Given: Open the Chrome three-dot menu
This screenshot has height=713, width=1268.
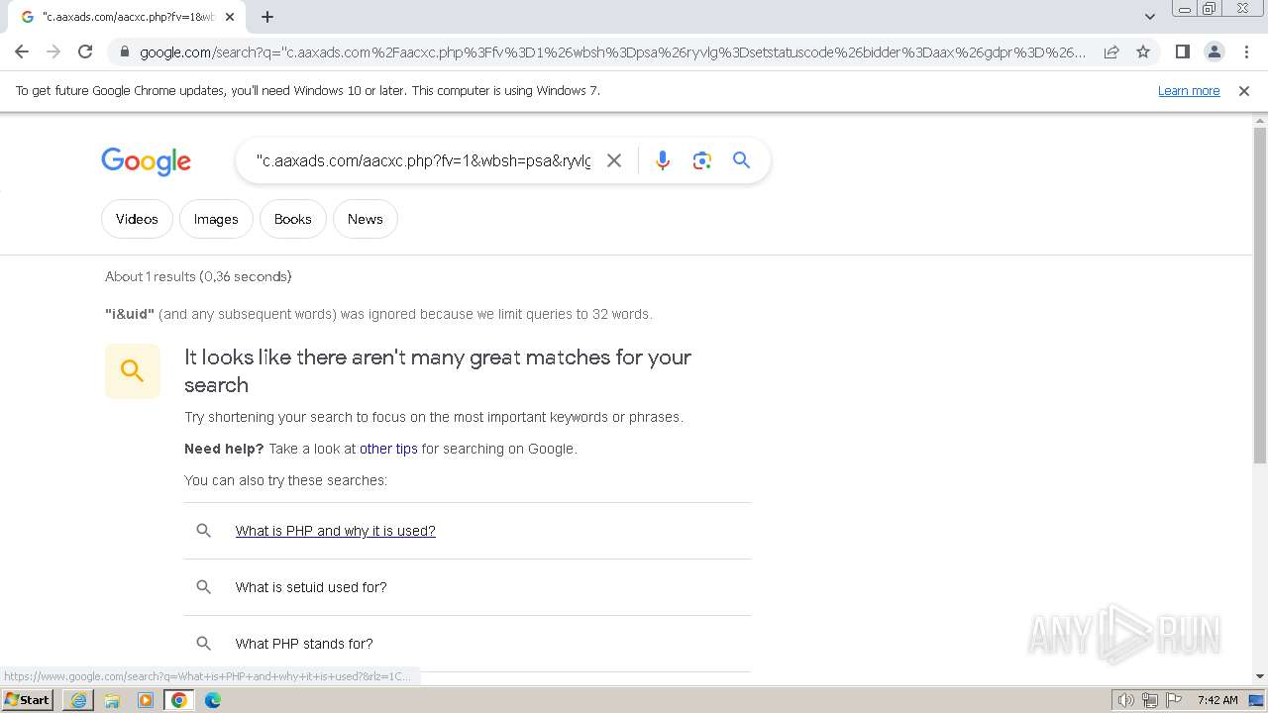Looking at the screenshot, I should coord(1246,51).
